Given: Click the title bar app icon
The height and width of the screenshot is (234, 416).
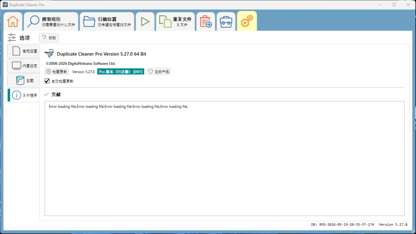Looking at the screenshot, I should (5, 4).
